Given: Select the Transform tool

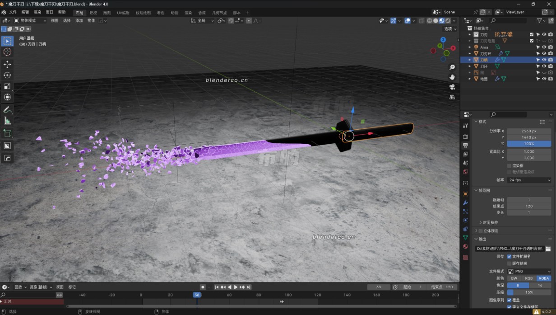Looking at the screenshot, I should point(7,97).
